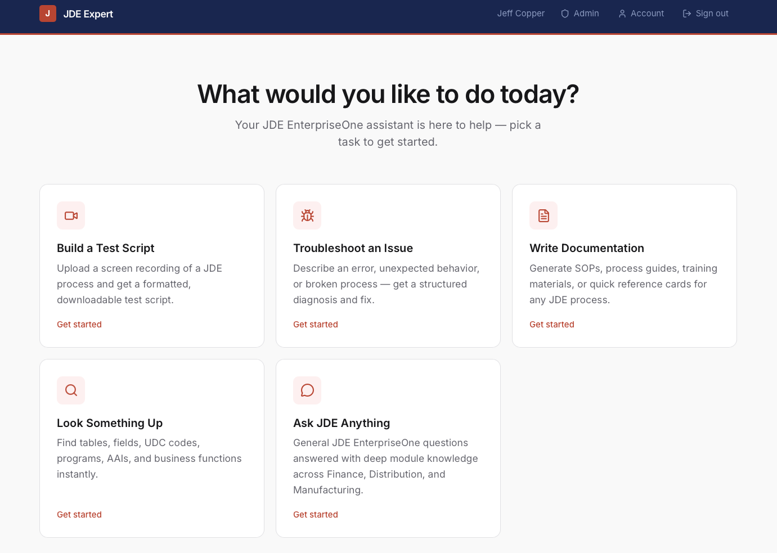Open the Ask JDE Anything card title
The width and height of the screenshot is (777, 553).
tap(342, 423)
